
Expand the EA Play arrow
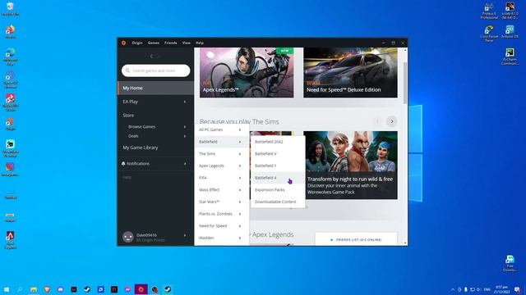(185, 102)
